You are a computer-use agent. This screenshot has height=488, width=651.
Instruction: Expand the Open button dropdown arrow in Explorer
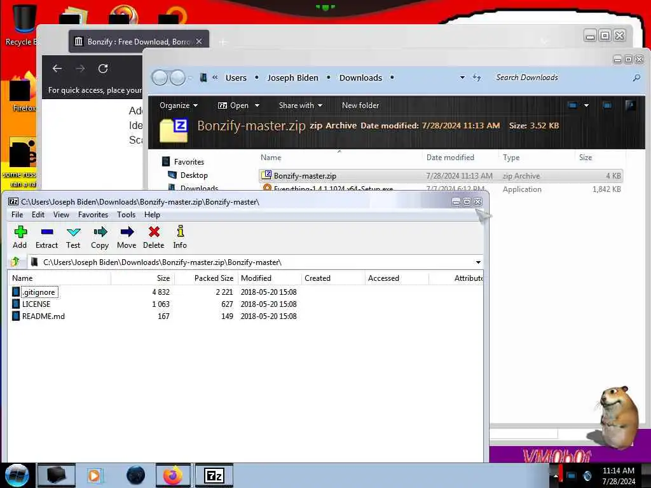[x=257, y=105]
